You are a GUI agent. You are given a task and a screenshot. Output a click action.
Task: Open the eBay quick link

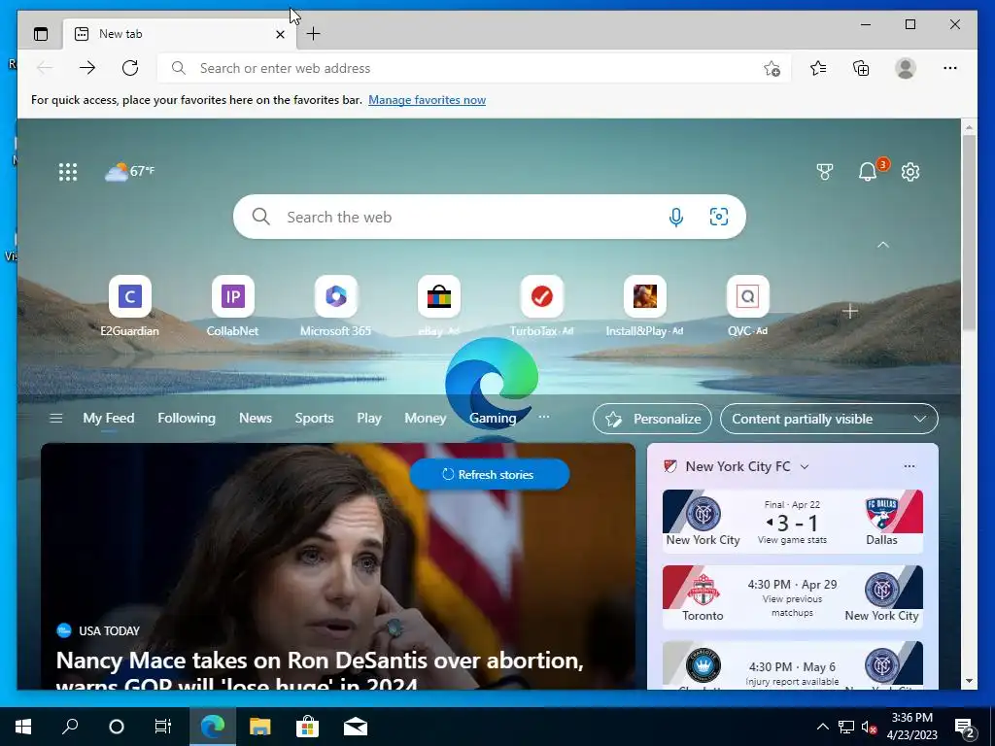tap(438, 306)
